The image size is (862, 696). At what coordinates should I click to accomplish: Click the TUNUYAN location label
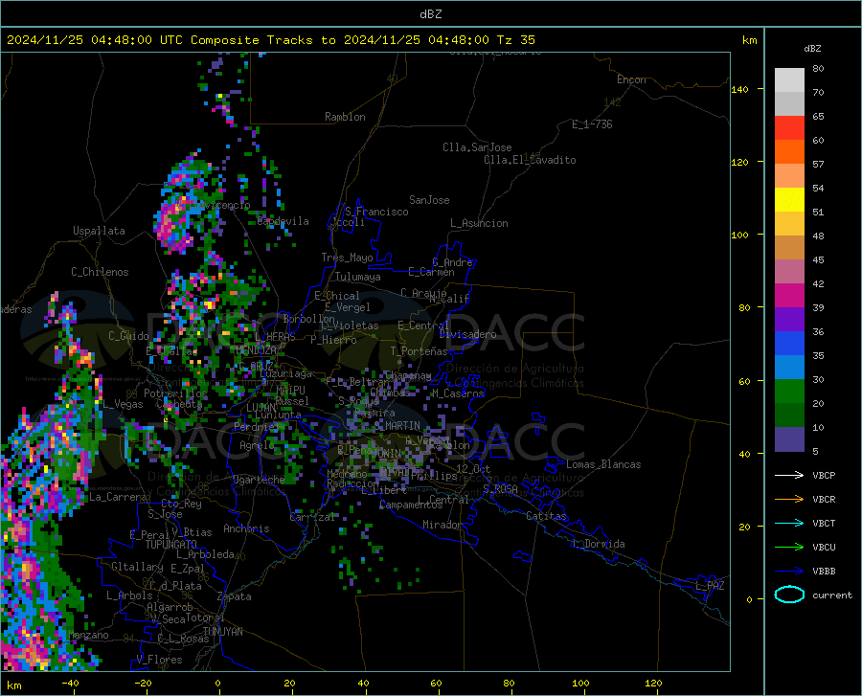(x=222, y=632)
